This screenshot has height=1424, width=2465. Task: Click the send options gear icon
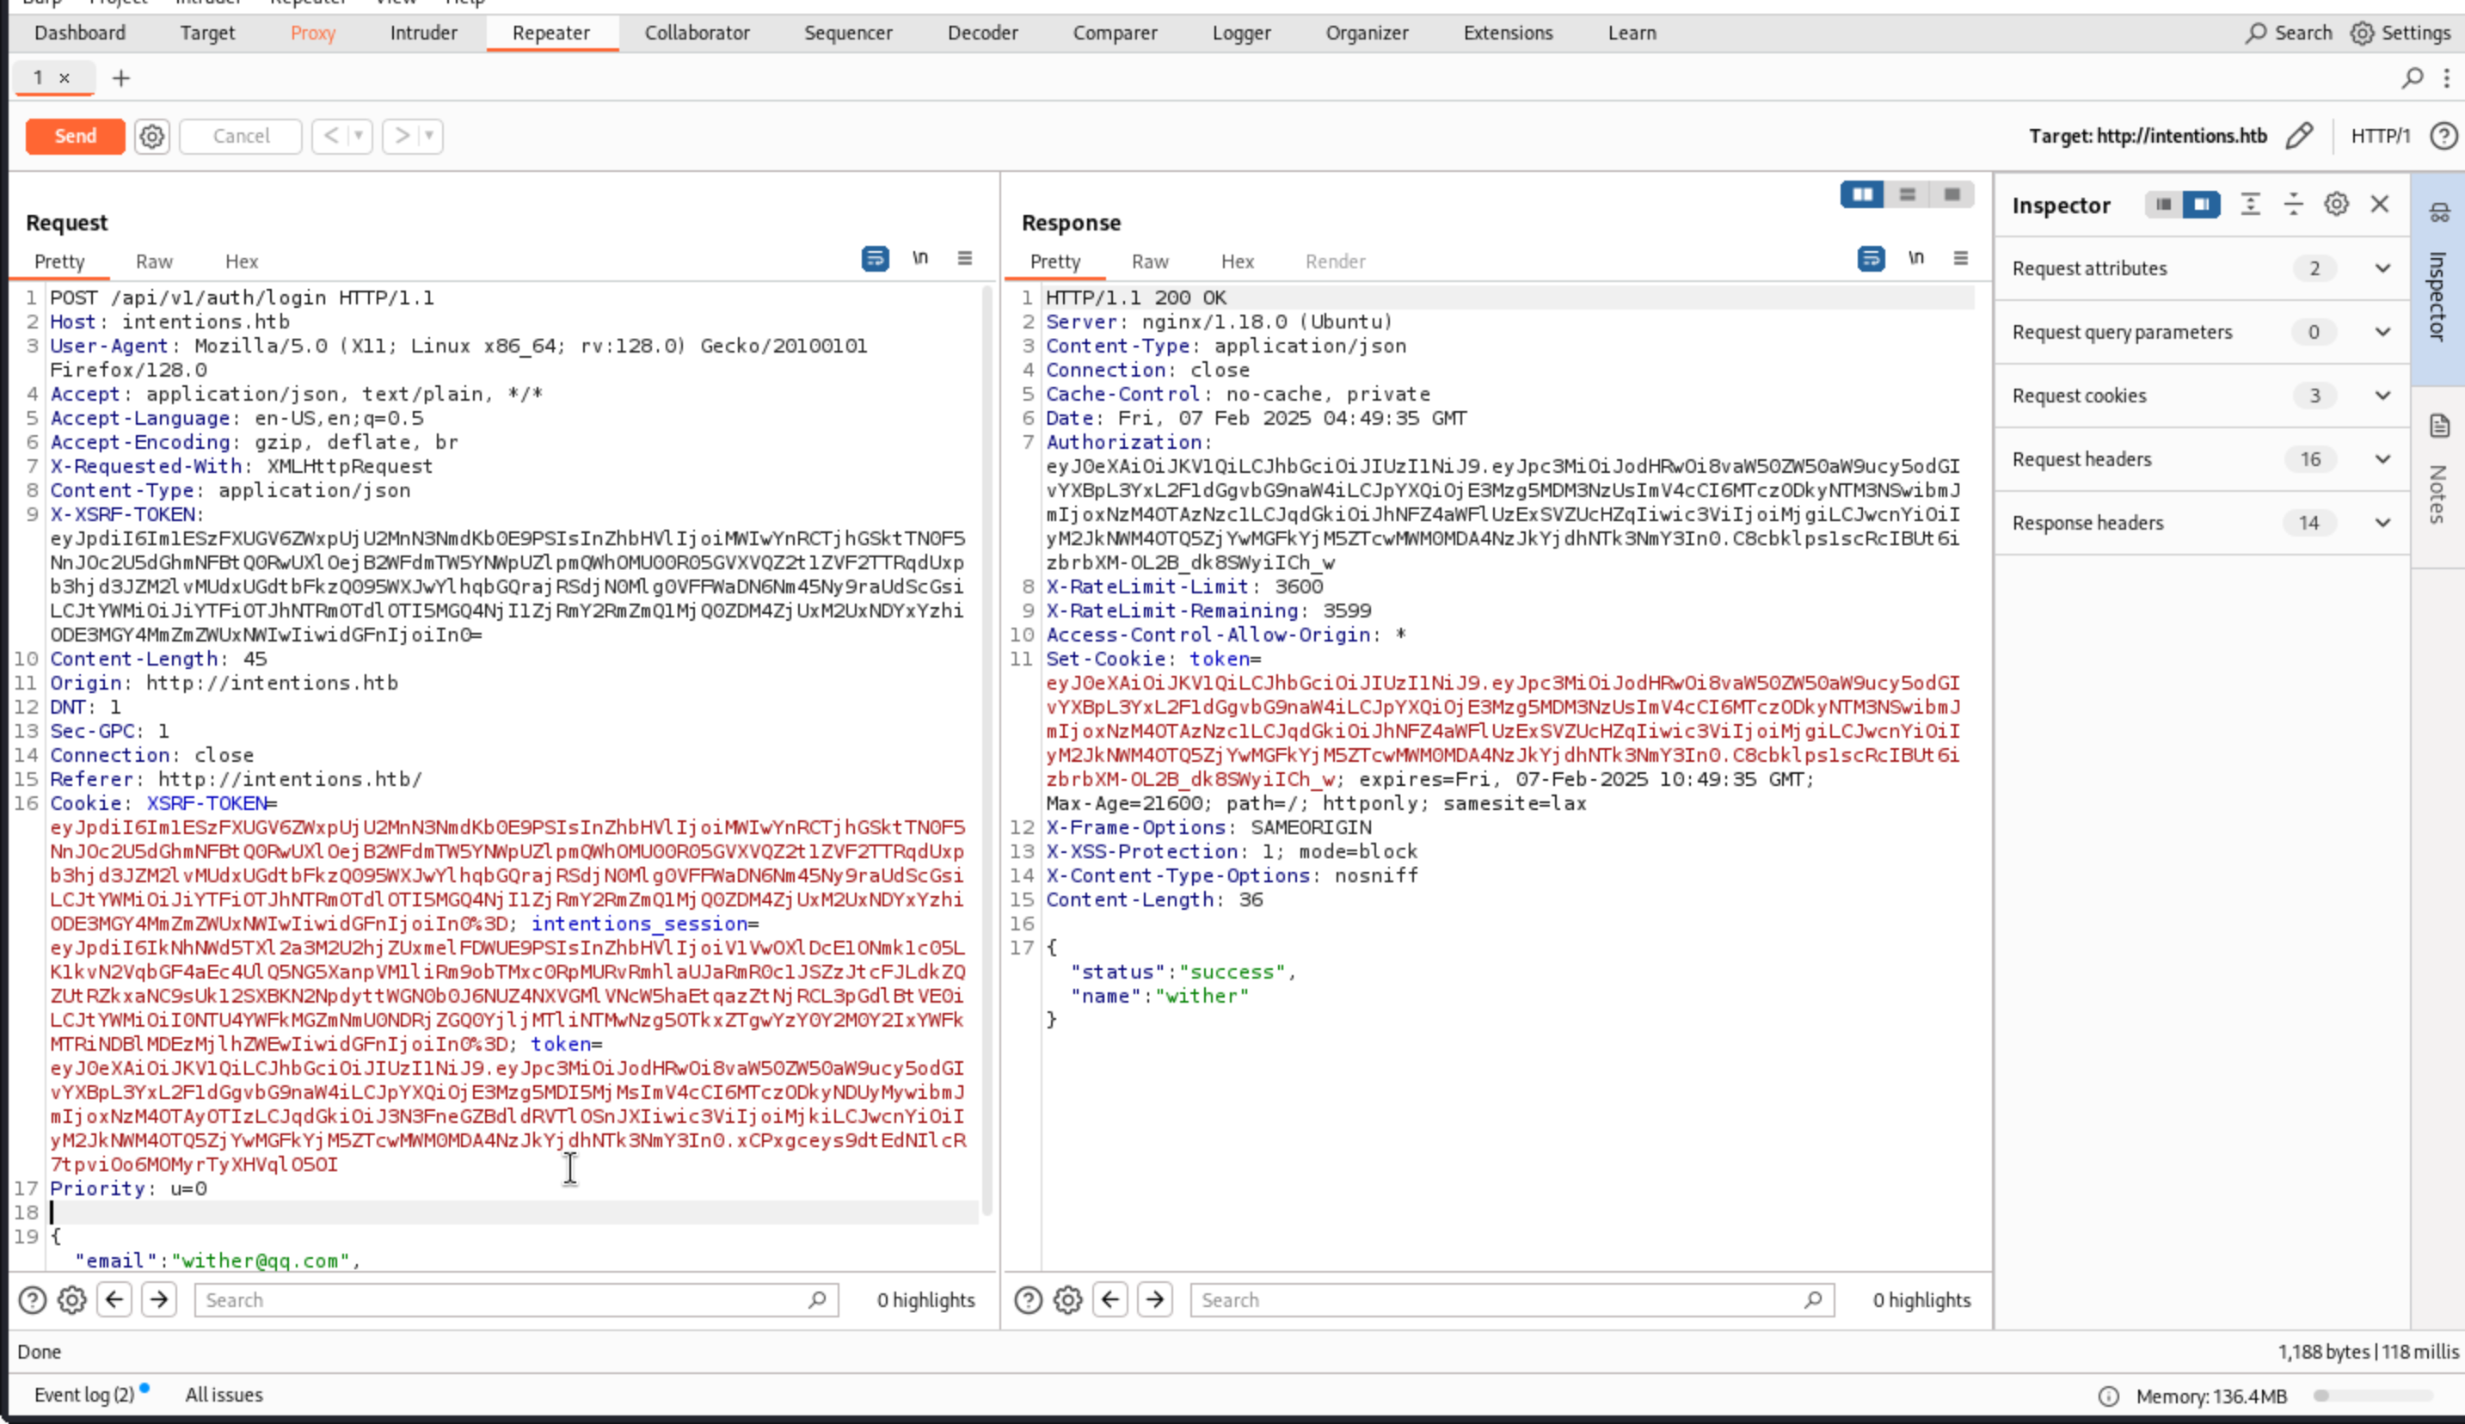pyautogui.click(x=151, y=136)
